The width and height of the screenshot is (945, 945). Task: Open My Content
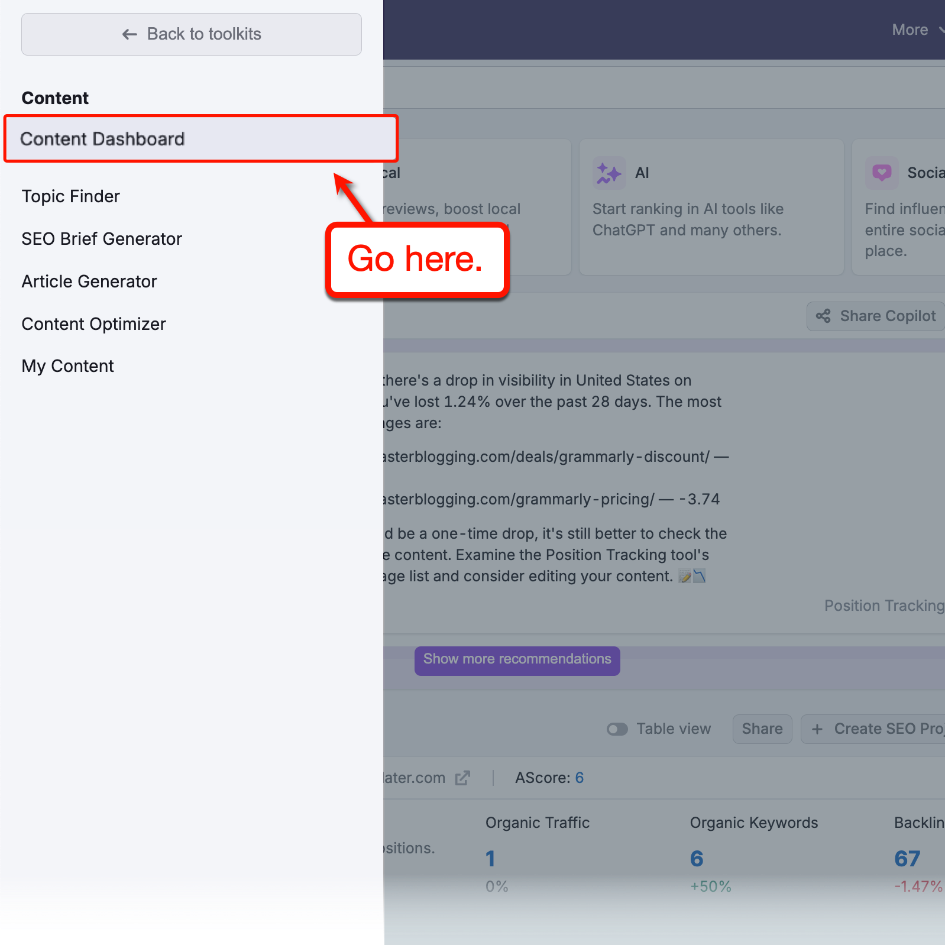click(x=67, y=366)
